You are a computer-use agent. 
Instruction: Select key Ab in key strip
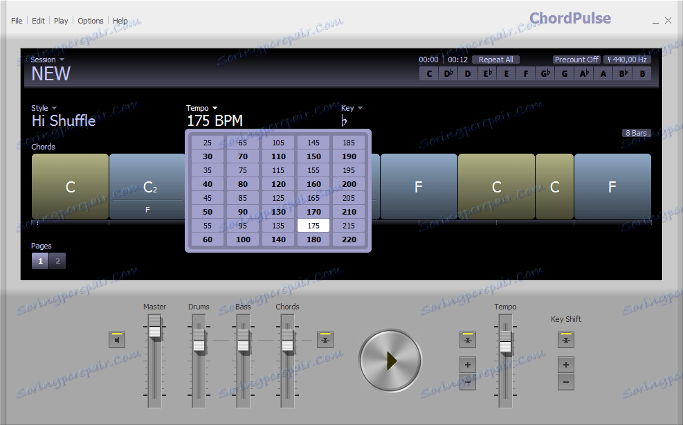tap(584, 73)
